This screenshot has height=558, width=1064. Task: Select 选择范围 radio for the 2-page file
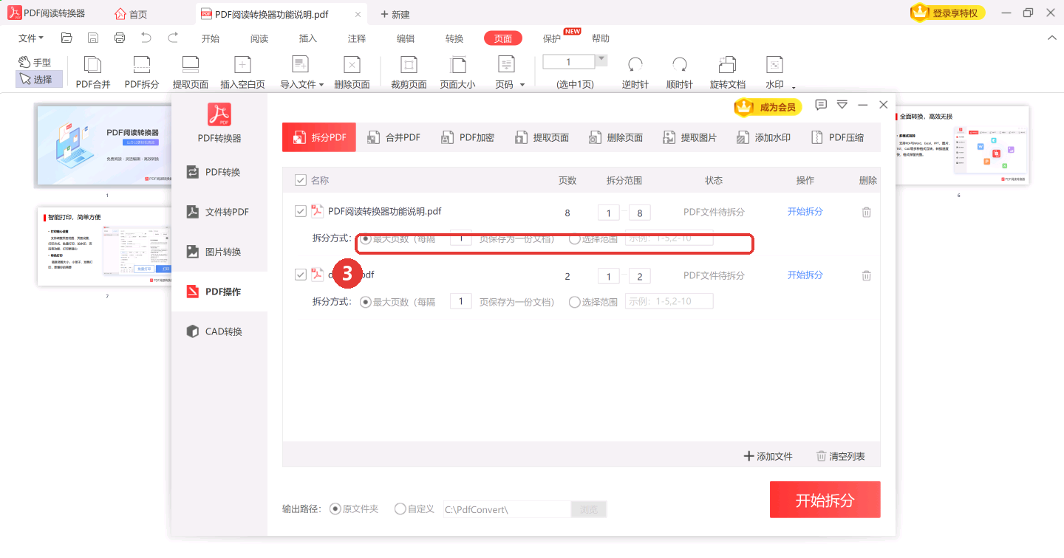(x=575, y=302)
